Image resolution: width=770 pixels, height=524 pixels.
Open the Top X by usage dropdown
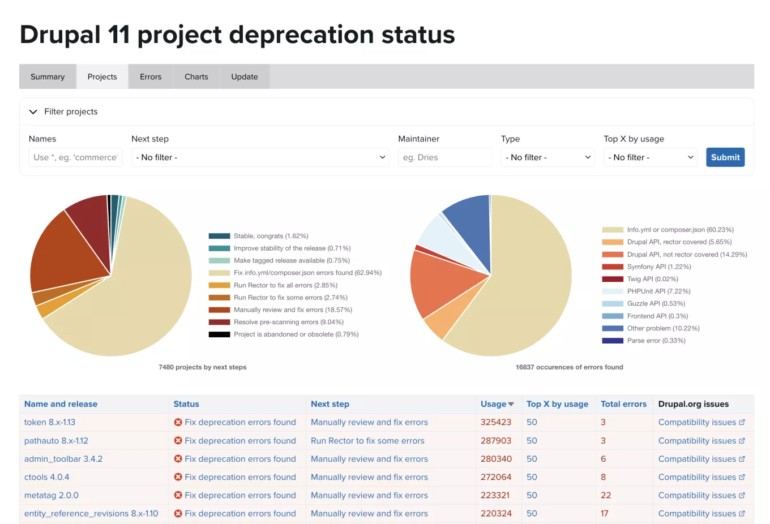(x=650, y=157)
